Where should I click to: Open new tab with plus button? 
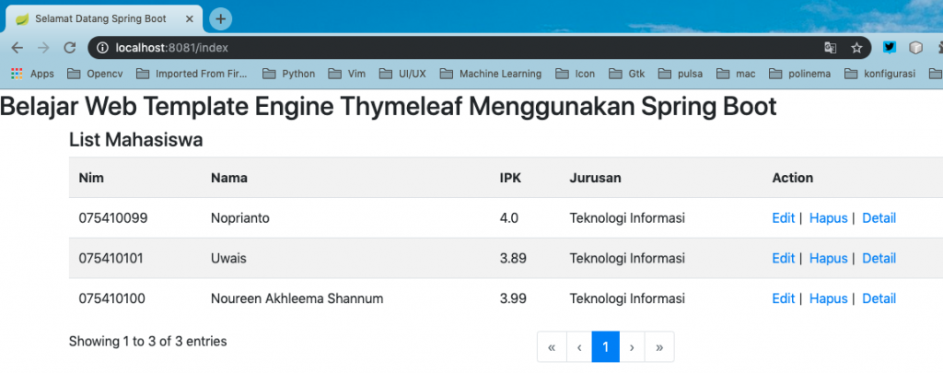pyautogui.click(x=221, y=19)
